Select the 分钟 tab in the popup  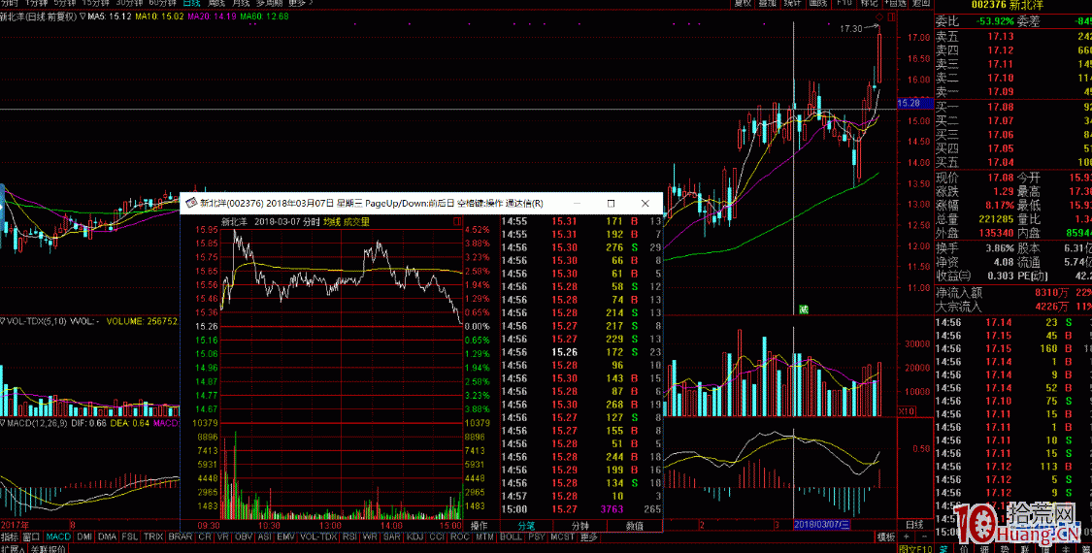click(x=580, y=525)
